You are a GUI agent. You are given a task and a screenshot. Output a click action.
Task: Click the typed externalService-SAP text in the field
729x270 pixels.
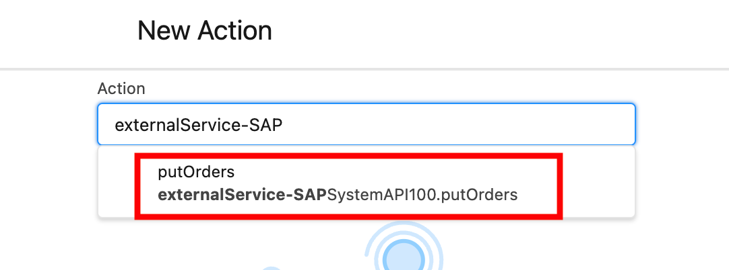coord(197,125)
